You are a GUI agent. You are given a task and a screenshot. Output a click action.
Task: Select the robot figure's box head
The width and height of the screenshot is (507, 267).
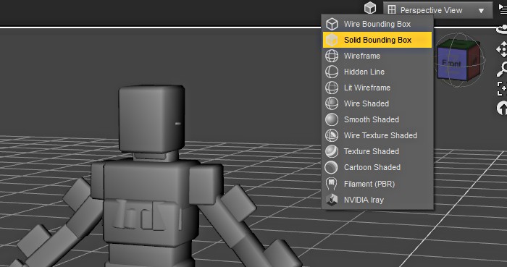151,119
